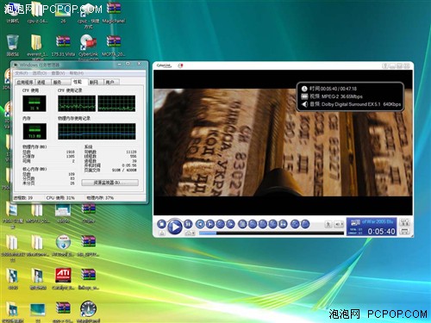Image resolution: width=431 pixels, height=323 pixels.
Task: Switch to the 进程 tab
Action: pos(42,82)
